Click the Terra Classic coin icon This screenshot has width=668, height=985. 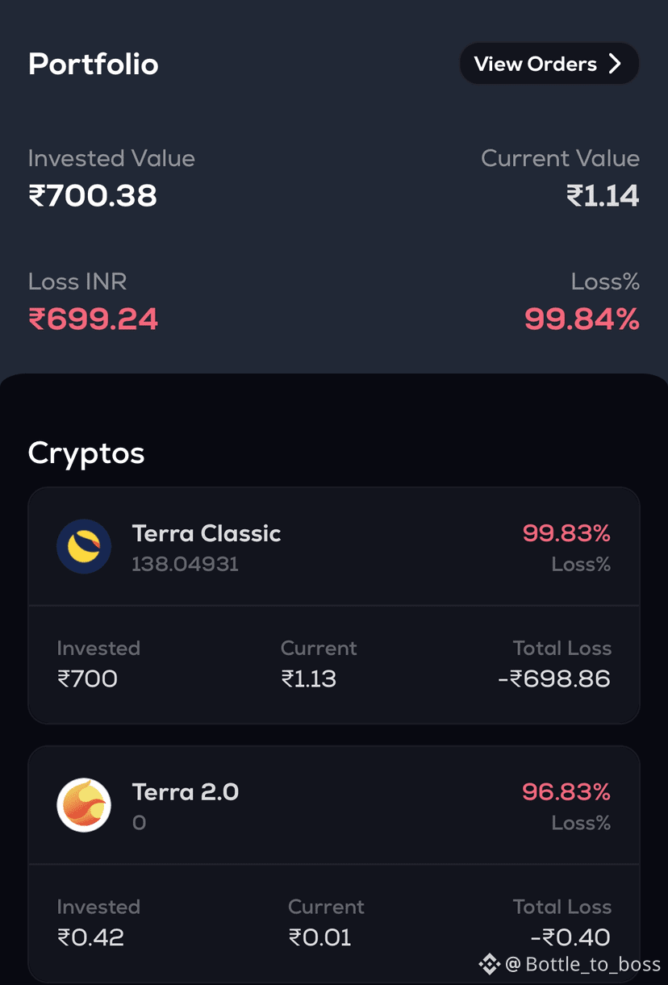[x=84, y=547]
